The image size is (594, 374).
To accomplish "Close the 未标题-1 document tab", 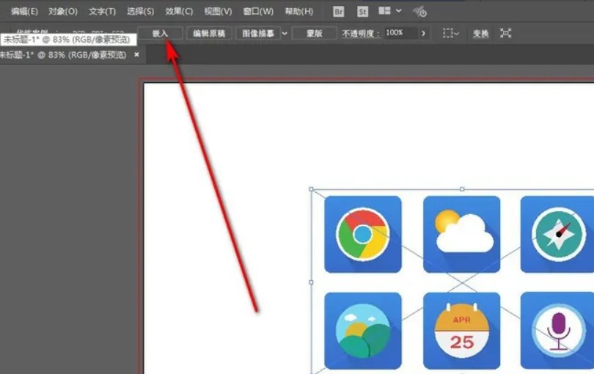I will pyautogui.click(x=136, y=55).
